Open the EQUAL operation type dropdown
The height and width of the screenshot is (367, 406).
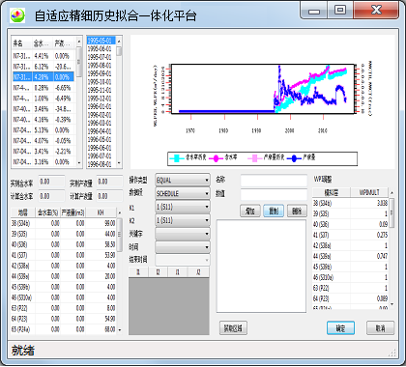pos(183,180)
